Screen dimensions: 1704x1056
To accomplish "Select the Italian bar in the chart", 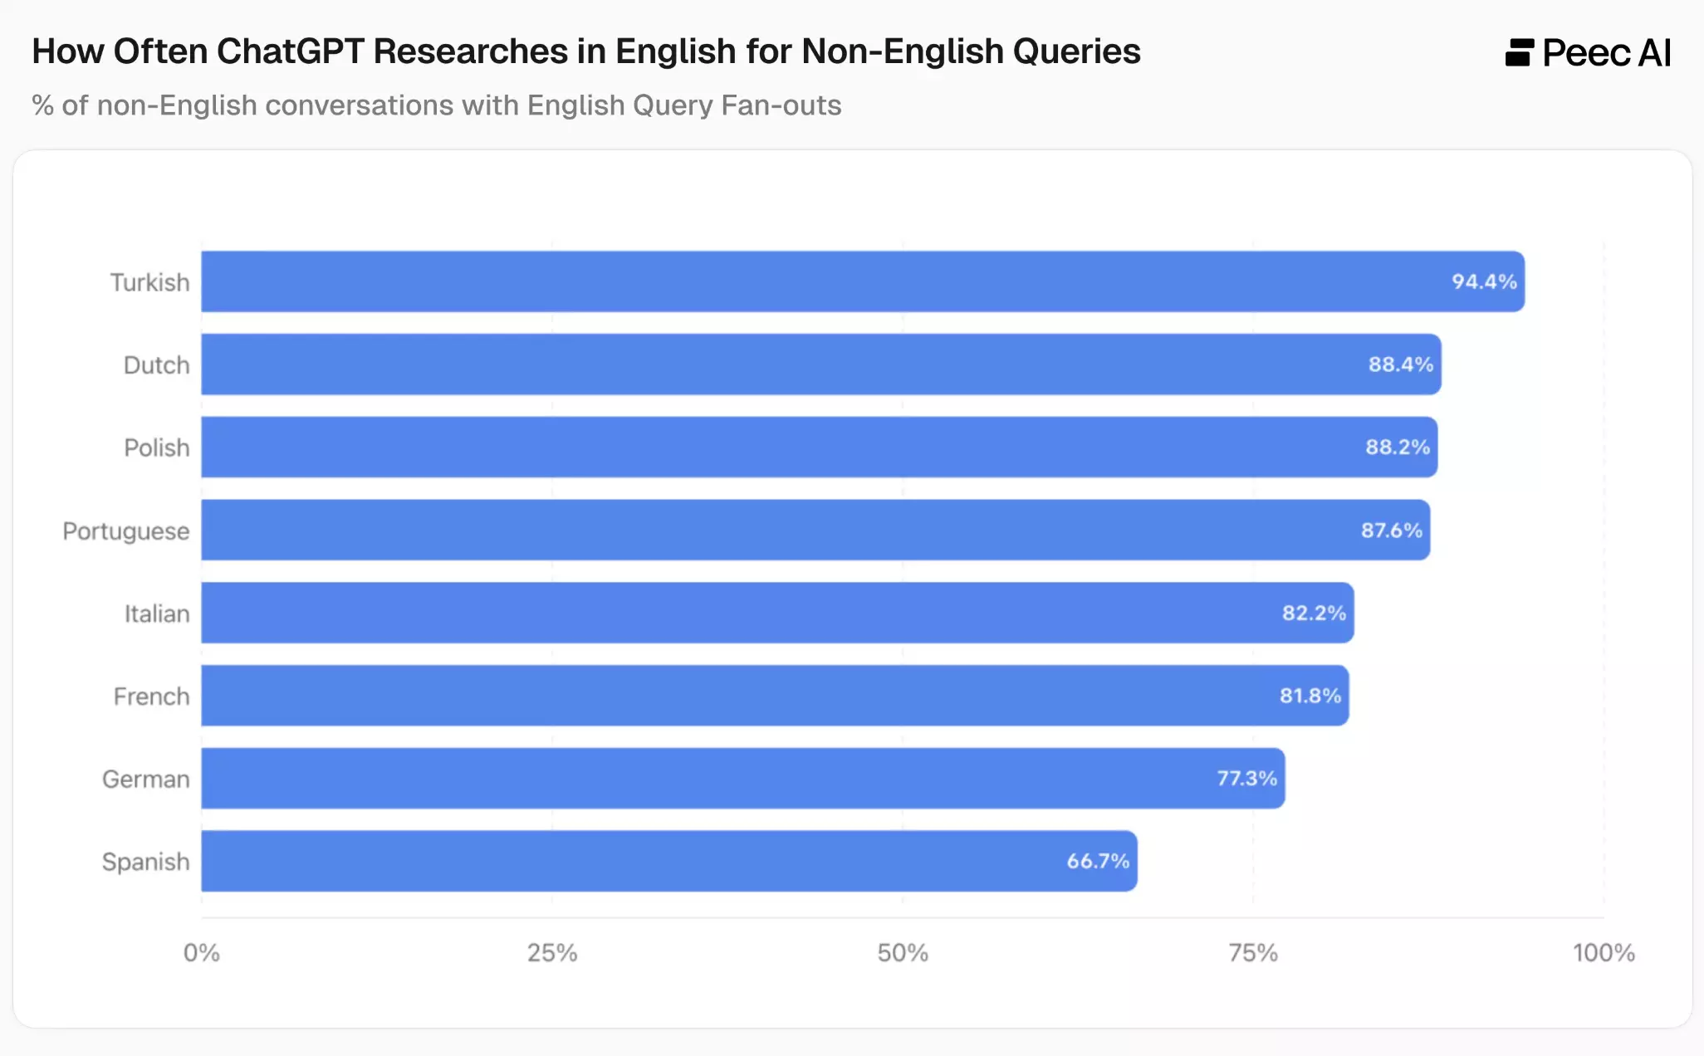I will pyautogui.click(x=747, y=613).
